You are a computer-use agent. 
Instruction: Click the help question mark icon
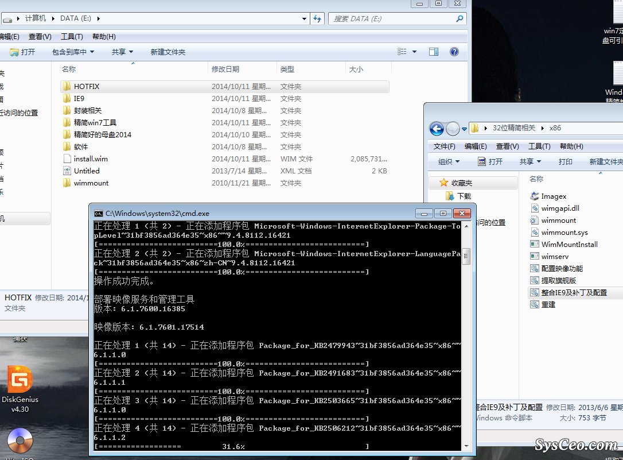[x=454, y=52]
